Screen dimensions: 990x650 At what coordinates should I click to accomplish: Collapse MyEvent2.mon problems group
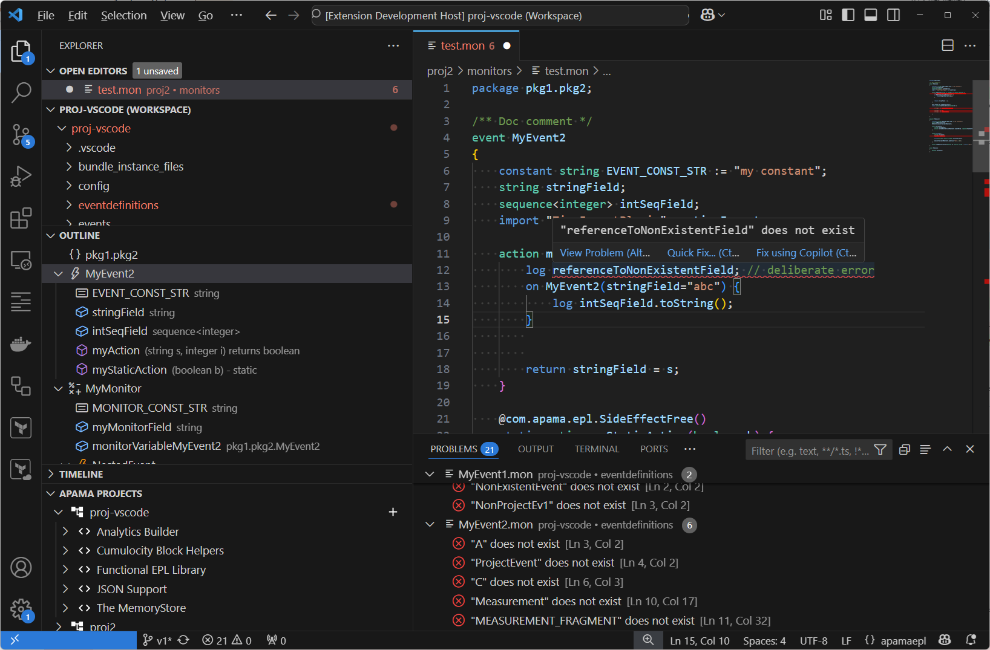pyautogui.click(x=430, y=524)
